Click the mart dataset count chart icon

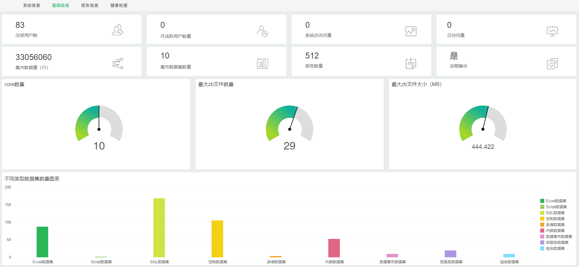262,63
